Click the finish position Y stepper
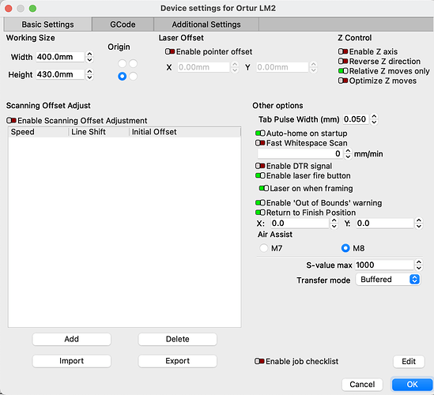The width and height of the screenshot is (434, 395). point(419,224)
